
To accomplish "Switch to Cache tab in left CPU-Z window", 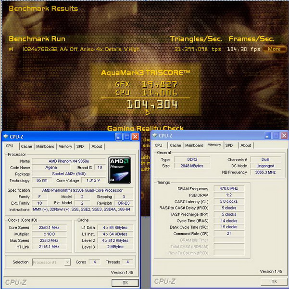I will [26, 146].
